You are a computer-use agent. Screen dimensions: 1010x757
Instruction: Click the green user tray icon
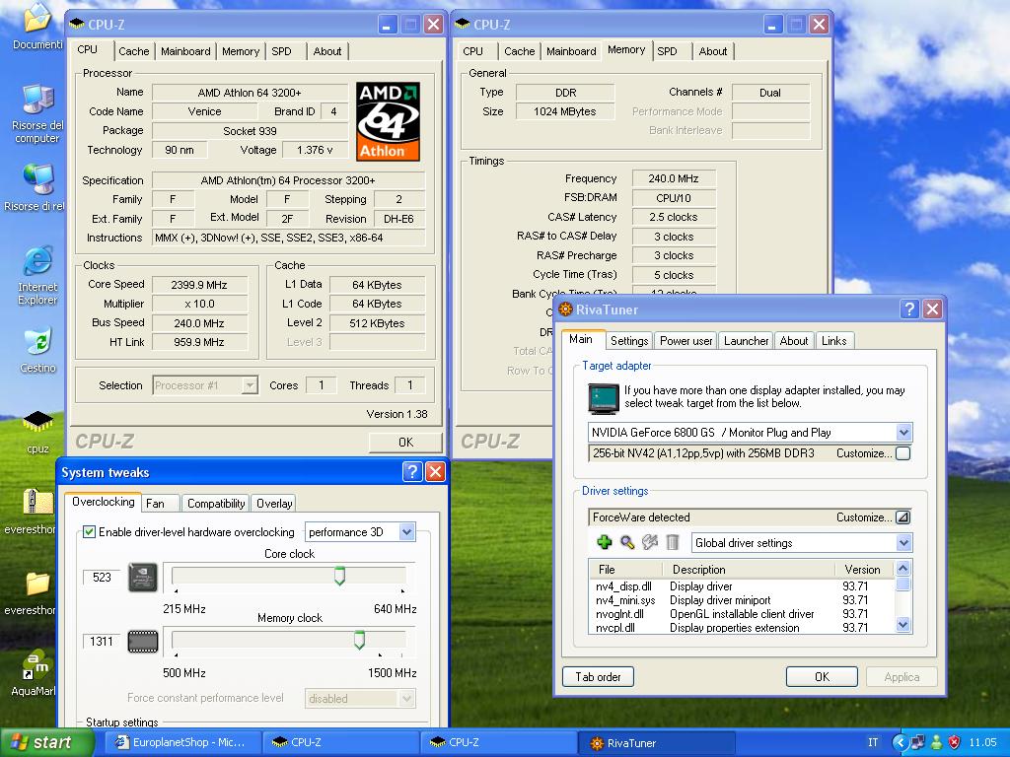937,742
